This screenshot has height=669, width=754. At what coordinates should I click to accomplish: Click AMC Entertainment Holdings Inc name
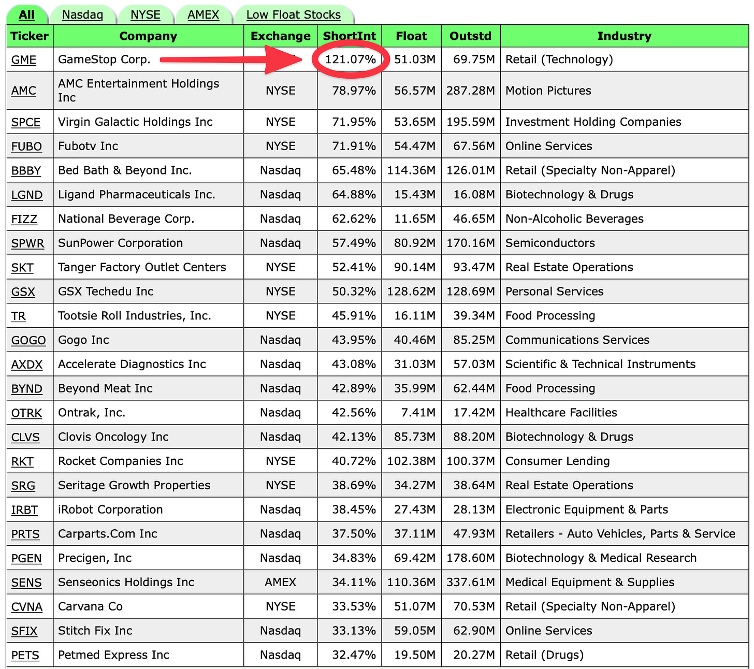pos(139,91)
